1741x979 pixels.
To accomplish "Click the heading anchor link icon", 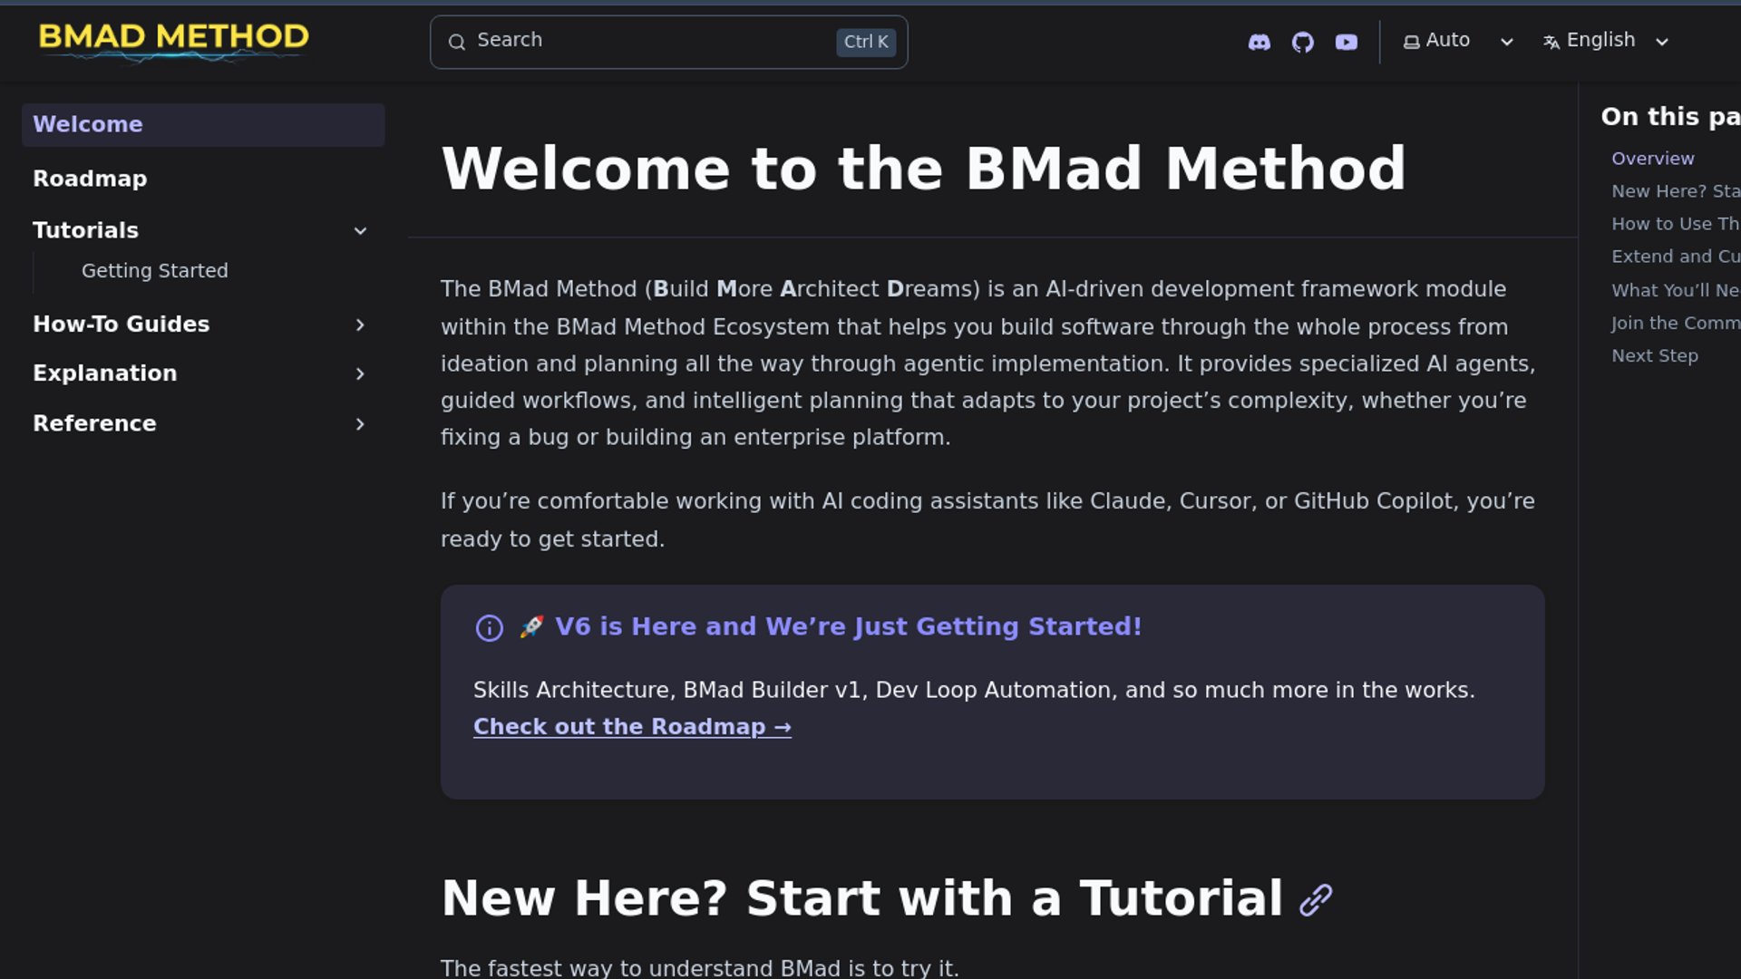I will click(1316, 899).
